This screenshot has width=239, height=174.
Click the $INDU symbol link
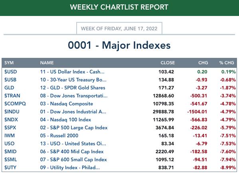[12, 112]
